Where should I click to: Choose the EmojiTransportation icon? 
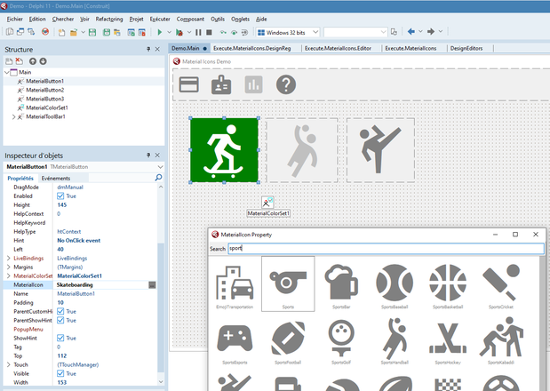point(235,283)
